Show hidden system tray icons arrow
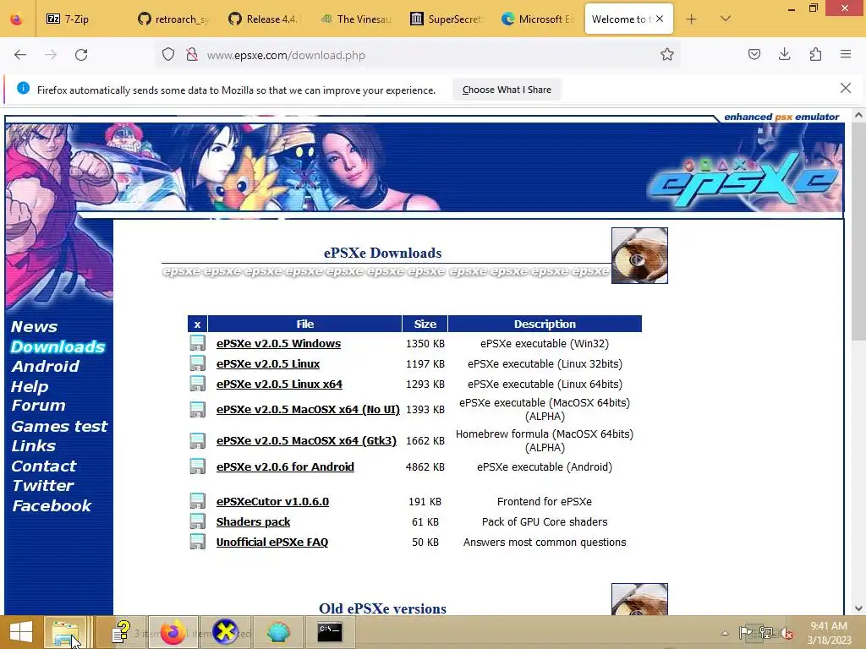The height and width of the screenshot is (649, 866). tap(725, 633)
